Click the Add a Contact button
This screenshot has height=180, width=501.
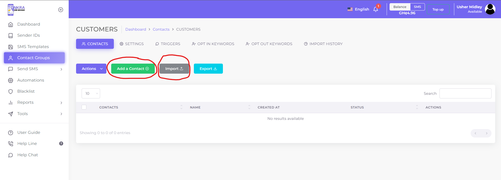[133, 69]
